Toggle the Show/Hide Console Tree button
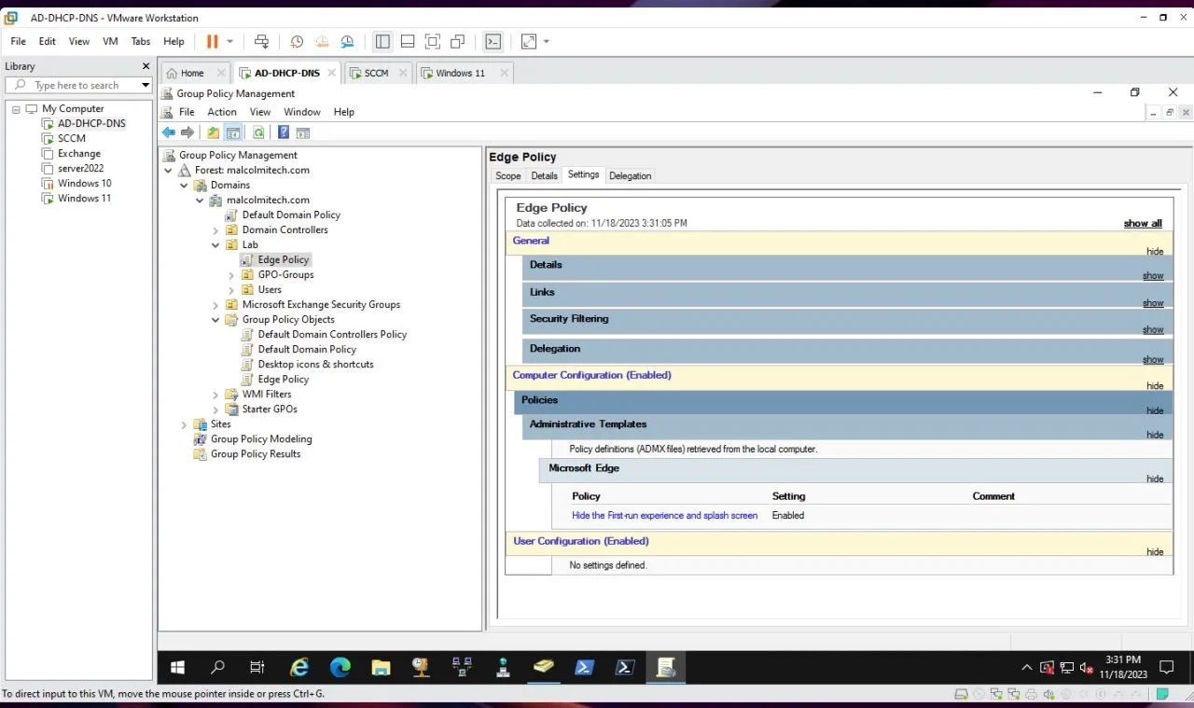The width and height of the screenshot is (1194, 708). pos(233,132)
